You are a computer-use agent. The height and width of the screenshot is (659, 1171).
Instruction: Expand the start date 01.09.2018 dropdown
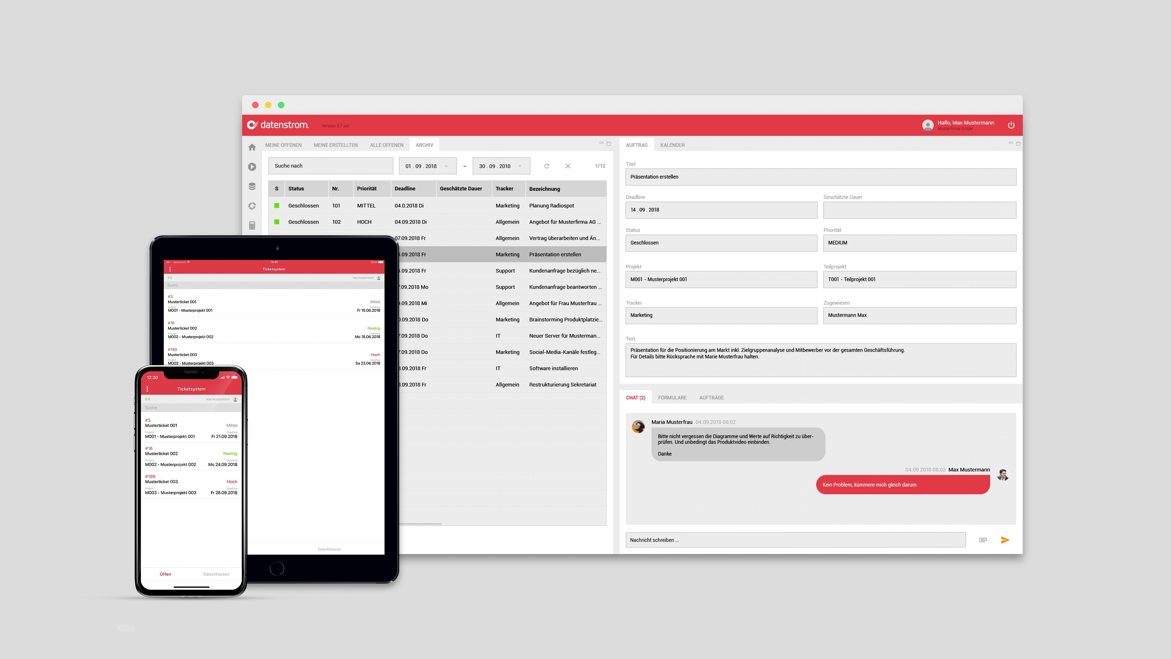(446, 166)
